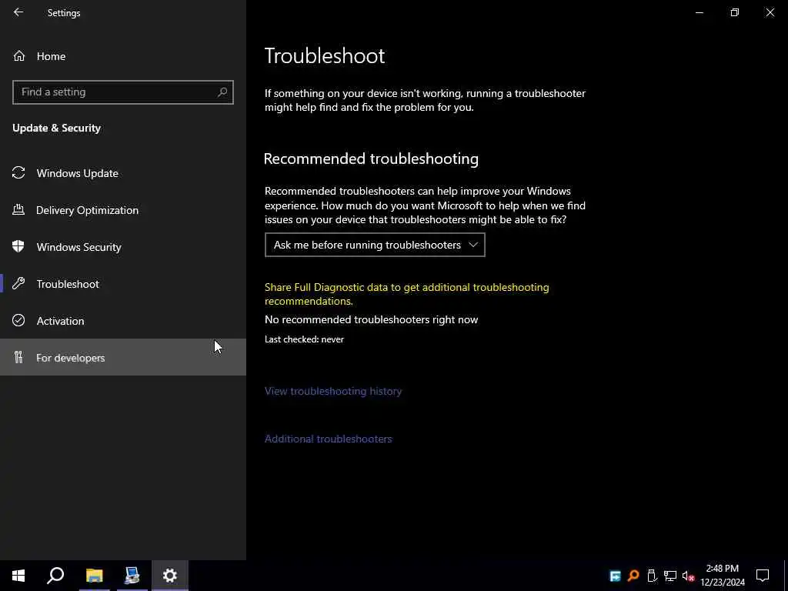Screen dimensions: 788x591
Task: Open Windows Update settings
Action: pyautogui.click(x=123, y=173)
